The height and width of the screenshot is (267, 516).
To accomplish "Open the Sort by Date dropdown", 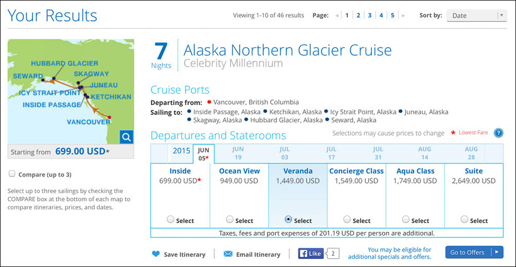I will pyautogui.click(x=477, y=16).
